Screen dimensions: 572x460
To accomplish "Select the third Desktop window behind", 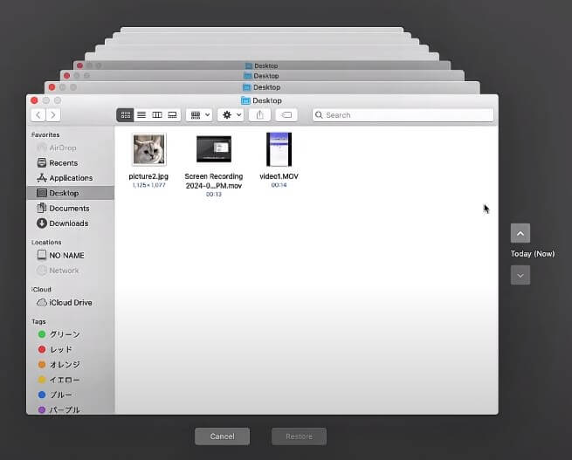I will (x=262, y=76).
